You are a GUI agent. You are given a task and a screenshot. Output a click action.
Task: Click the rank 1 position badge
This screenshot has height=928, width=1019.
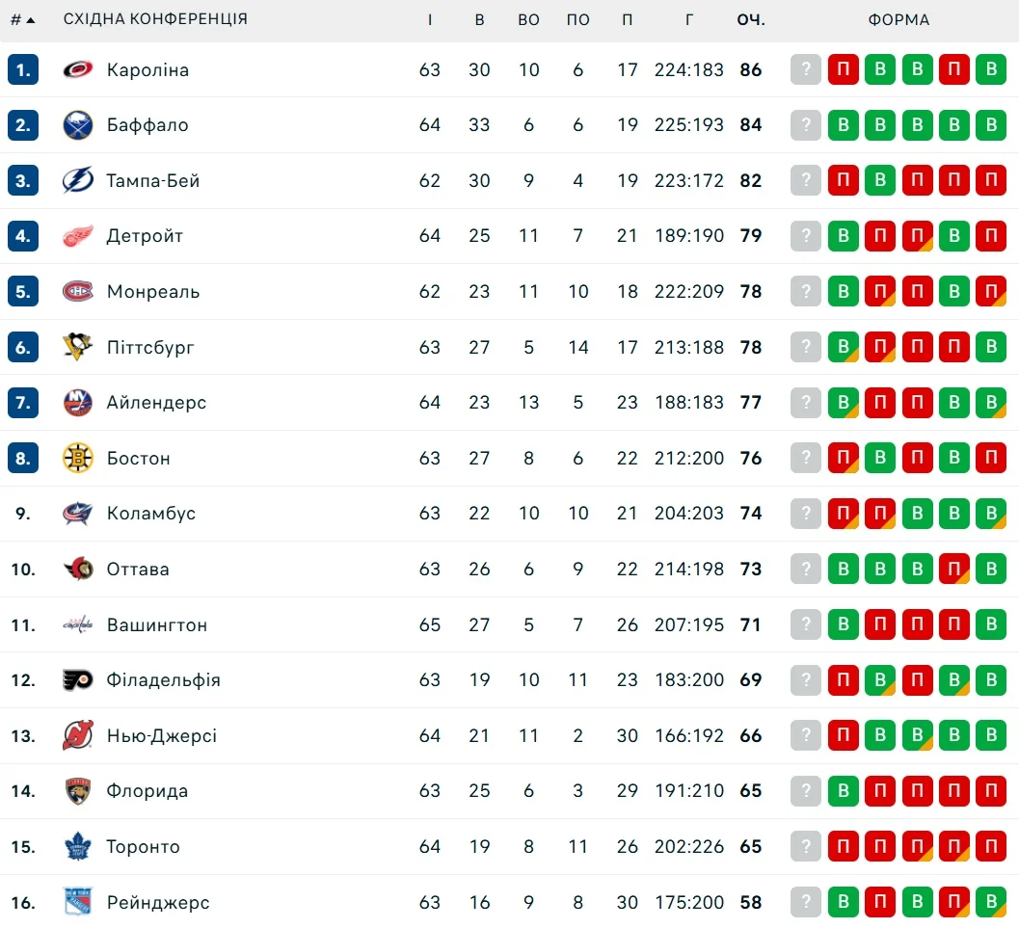coord(23,69)
